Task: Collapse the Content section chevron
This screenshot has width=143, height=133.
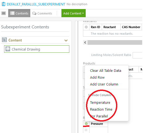Action: (66, 40)
